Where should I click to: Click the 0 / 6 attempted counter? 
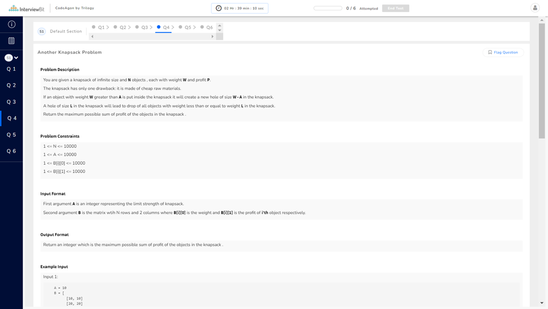351,8
